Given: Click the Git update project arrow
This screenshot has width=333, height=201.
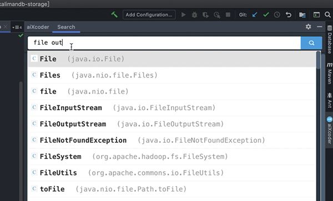Looking at the screenshot, I should 255,14.
